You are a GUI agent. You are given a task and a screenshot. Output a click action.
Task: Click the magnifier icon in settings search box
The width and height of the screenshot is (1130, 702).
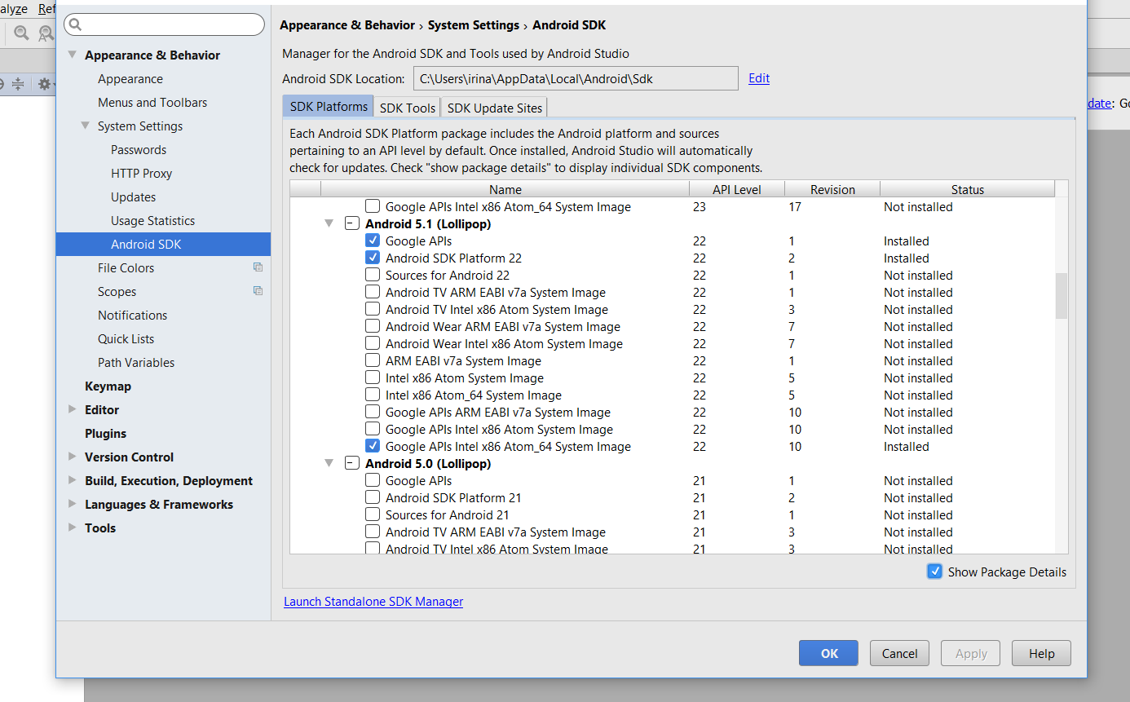75,25
